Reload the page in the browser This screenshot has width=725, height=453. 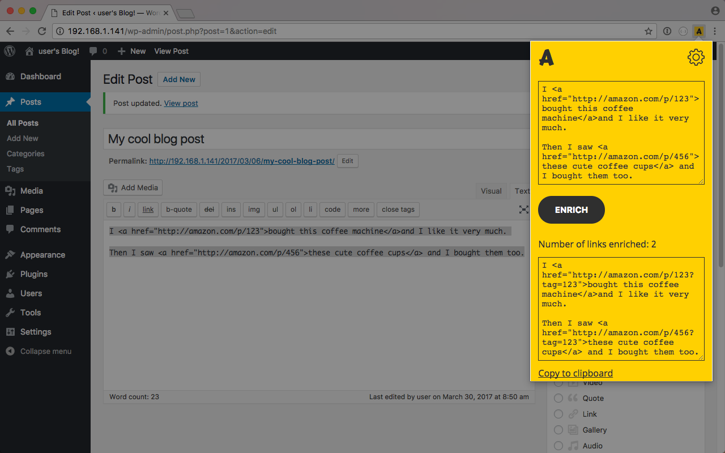(x=42, y=31)
